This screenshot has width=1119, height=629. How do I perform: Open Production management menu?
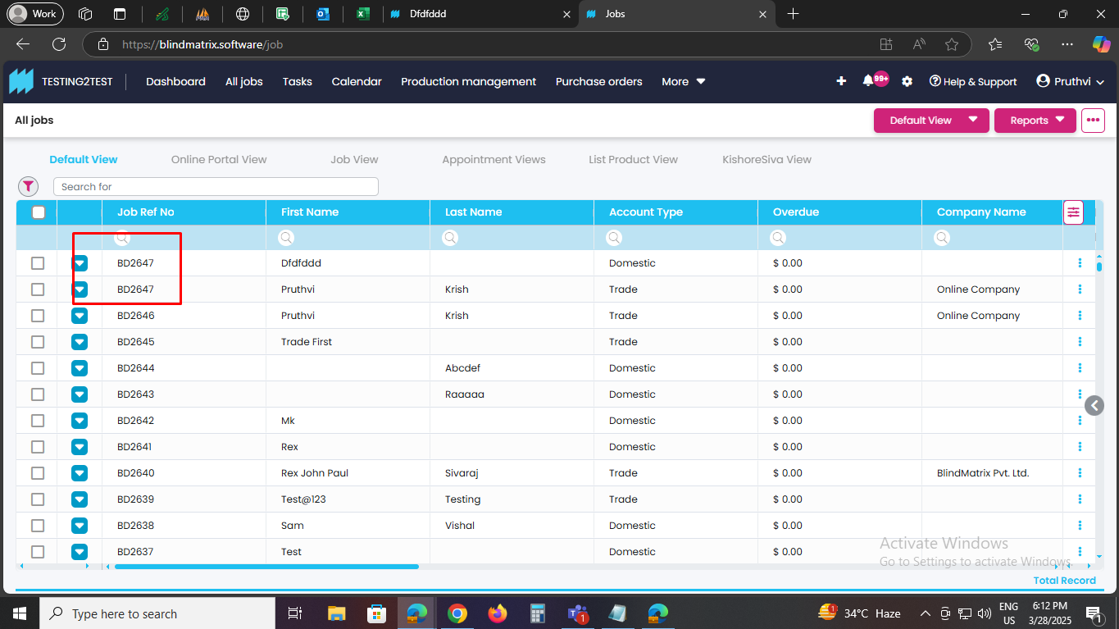click(468, 81)
